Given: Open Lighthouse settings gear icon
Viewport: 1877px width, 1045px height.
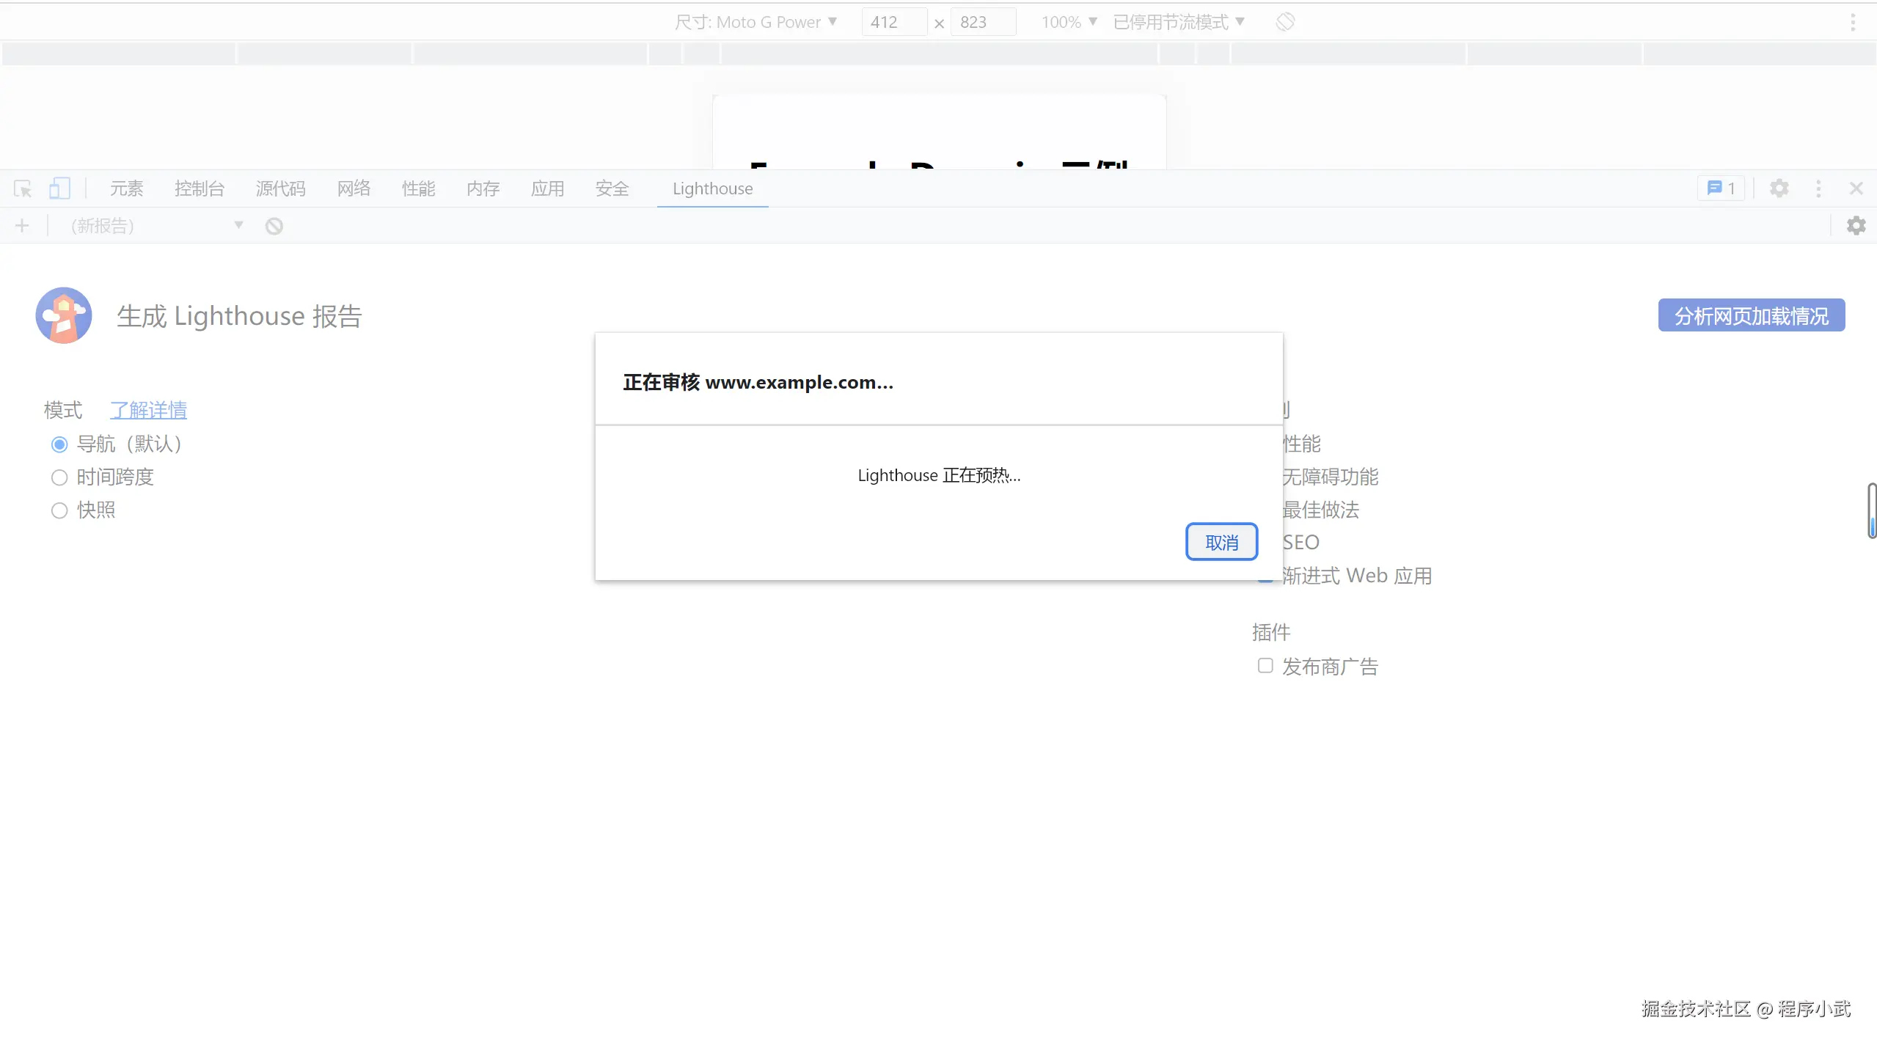Looking at the screenshot, I should pyautogui.click(x=1856, y=226).
